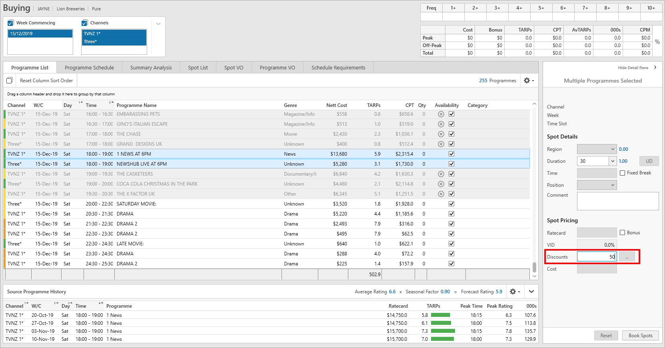Click into the Comment text box
The height and width of the screenshot is (348, 665).
pos(618,201)
